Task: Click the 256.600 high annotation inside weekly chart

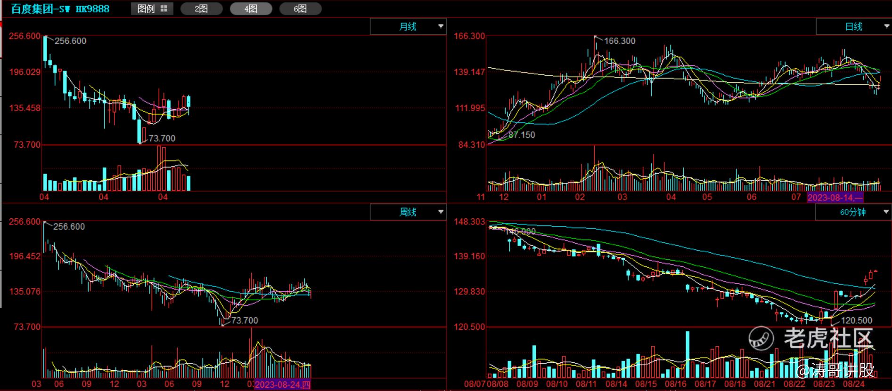Action: pos(69,227)
